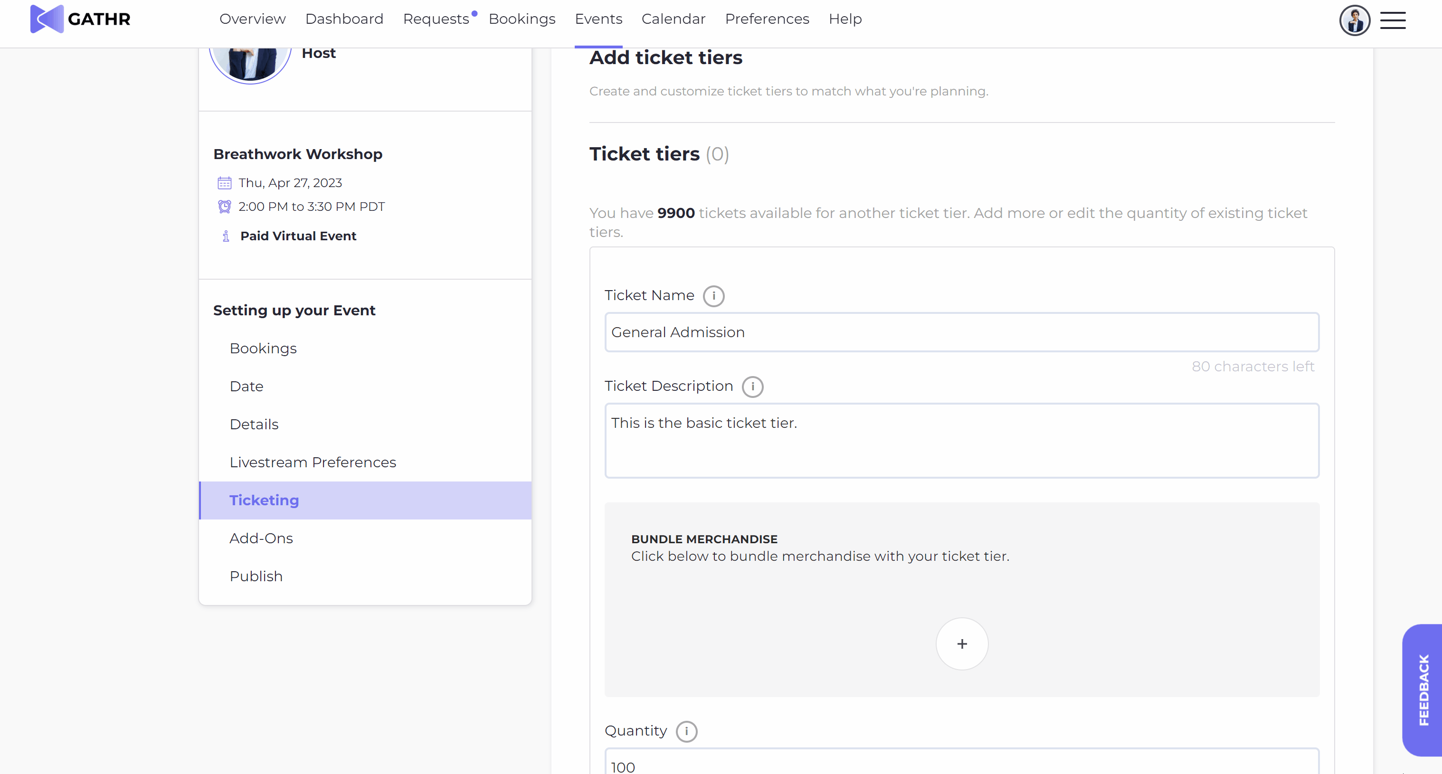This screenshot has width=1442, height=774.
Task: Click the alarm clock icon beside event time
Action: 224,207
